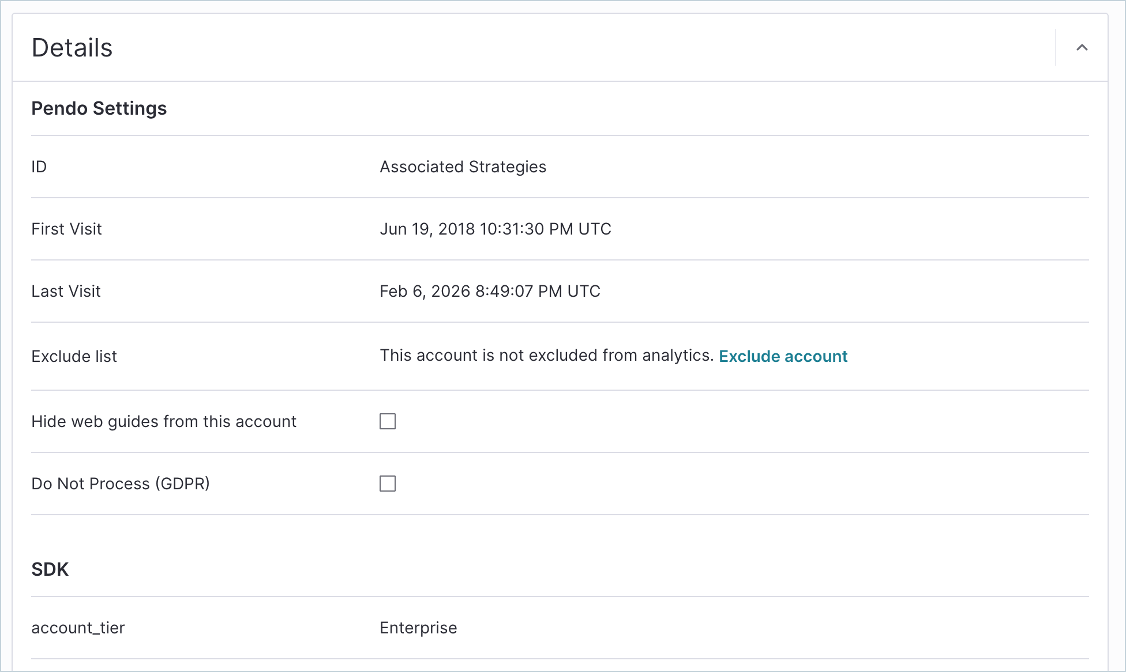Viewport: 1126px width, 672px height.
Task: Enable Hide web guides from this account checkbox
Action: [x=388, y=421]
